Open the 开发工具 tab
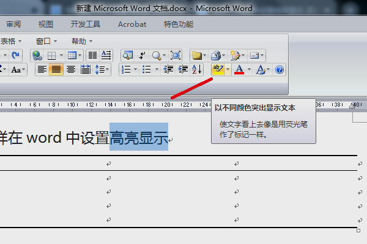 [x=86, y=24]
